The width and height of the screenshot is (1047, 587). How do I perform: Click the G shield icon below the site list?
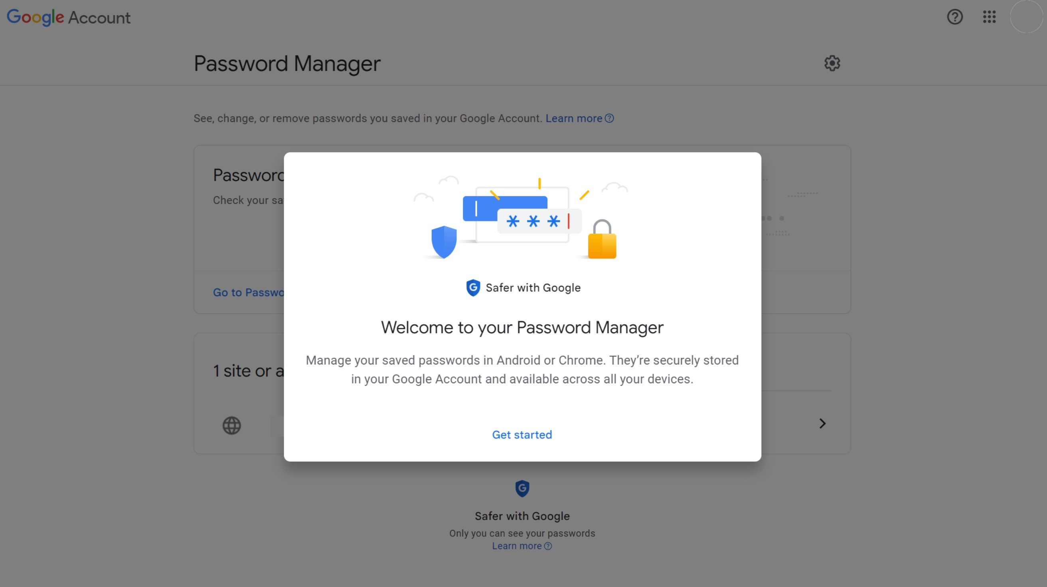click(522, 488)
